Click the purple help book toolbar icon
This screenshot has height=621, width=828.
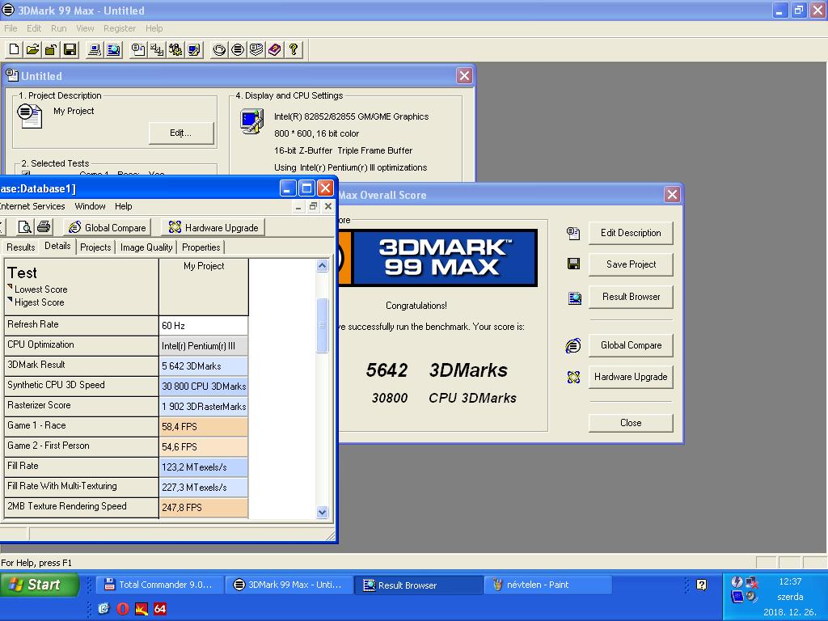pyautogui.click(x=275, y=49)
